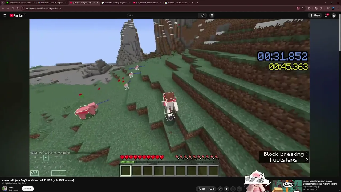
Task: Open the recommended Dream speedrun thumbnail
Action: [287, 186]
